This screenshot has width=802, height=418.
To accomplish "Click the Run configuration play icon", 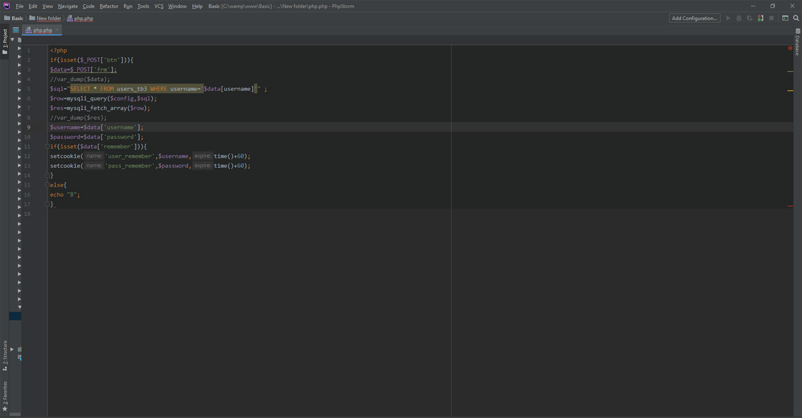I will click(x=728, y=18).
